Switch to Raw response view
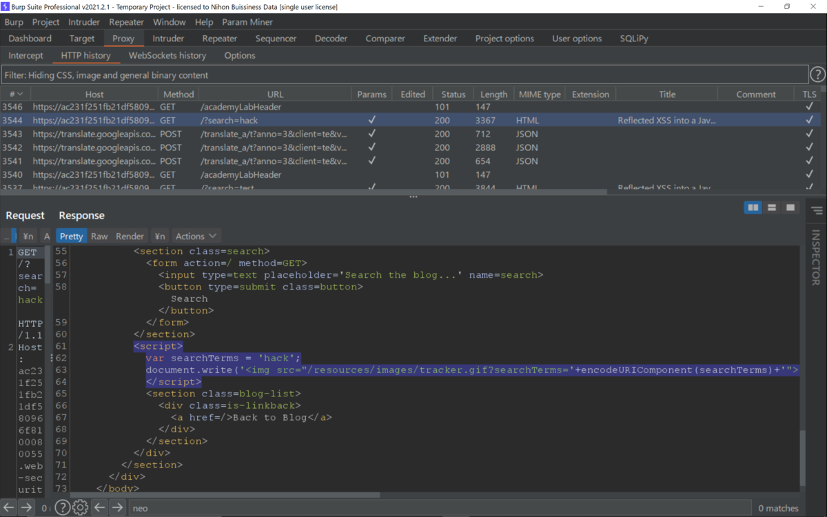This screenshot has width=827, height=517. tap(99, 236)
